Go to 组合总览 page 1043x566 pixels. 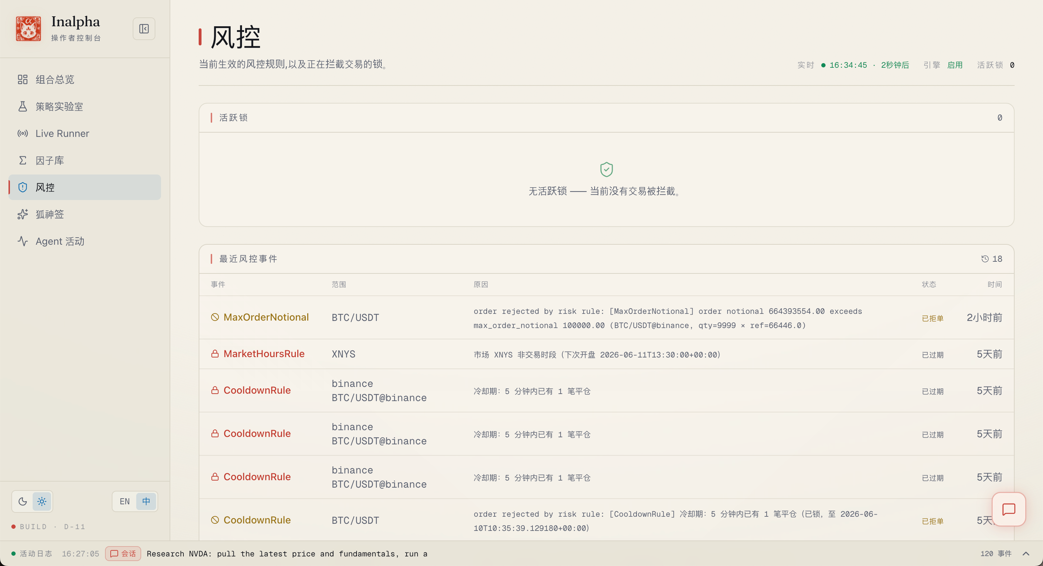(x=85, y=79)
